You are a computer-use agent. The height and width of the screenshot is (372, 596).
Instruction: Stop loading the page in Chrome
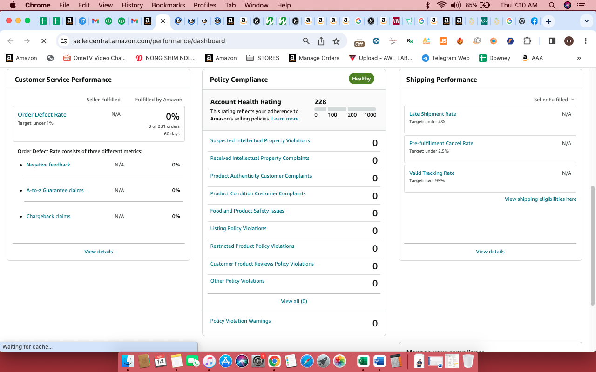coord(43,41)
